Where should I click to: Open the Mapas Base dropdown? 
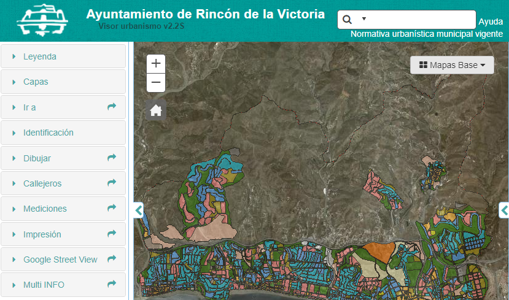click(452, 65)
